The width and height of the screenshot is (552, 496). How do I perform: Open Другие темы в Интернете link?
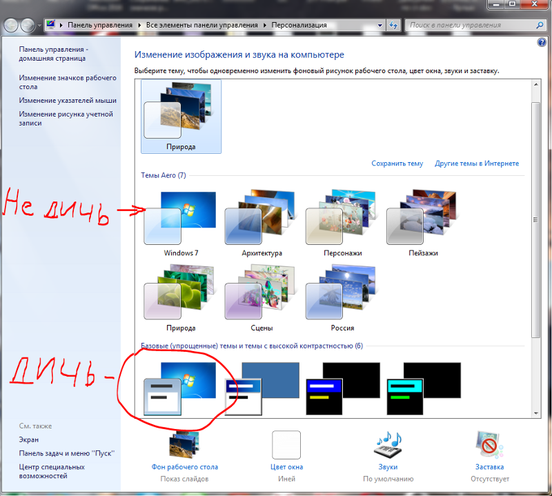click(x=477, y=163)
